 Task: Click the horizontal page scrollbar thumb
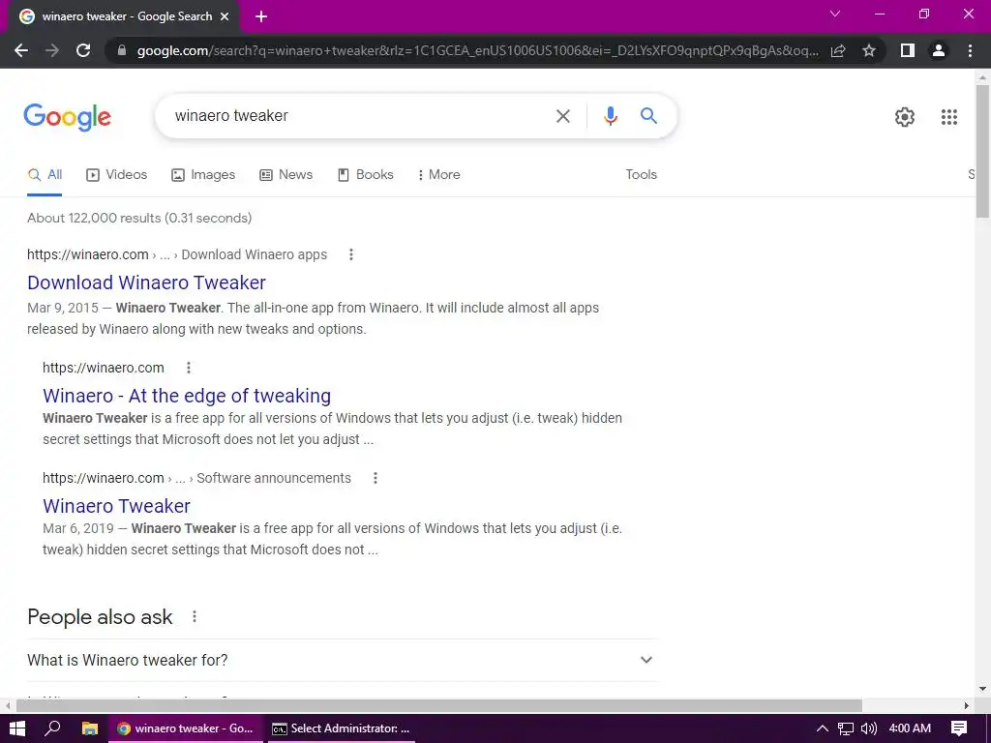pyautogui.click(x=439, y=705)
